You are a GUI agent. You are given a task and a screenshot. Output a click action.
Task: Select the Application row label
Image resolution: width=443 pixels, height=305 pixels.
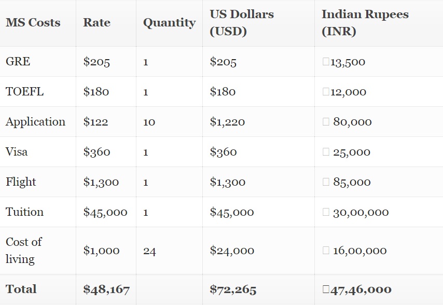pyautogui.click(x=35, y=122)
